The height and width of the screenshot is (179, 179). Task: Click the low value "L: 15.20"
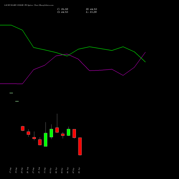click(x=91, y=12)
